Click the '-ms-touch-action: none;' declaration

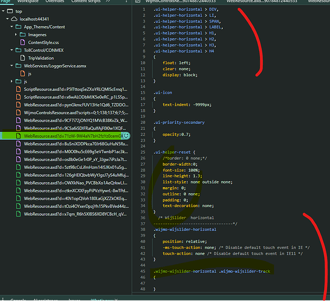pyautogui.click(x=190, y=247)
